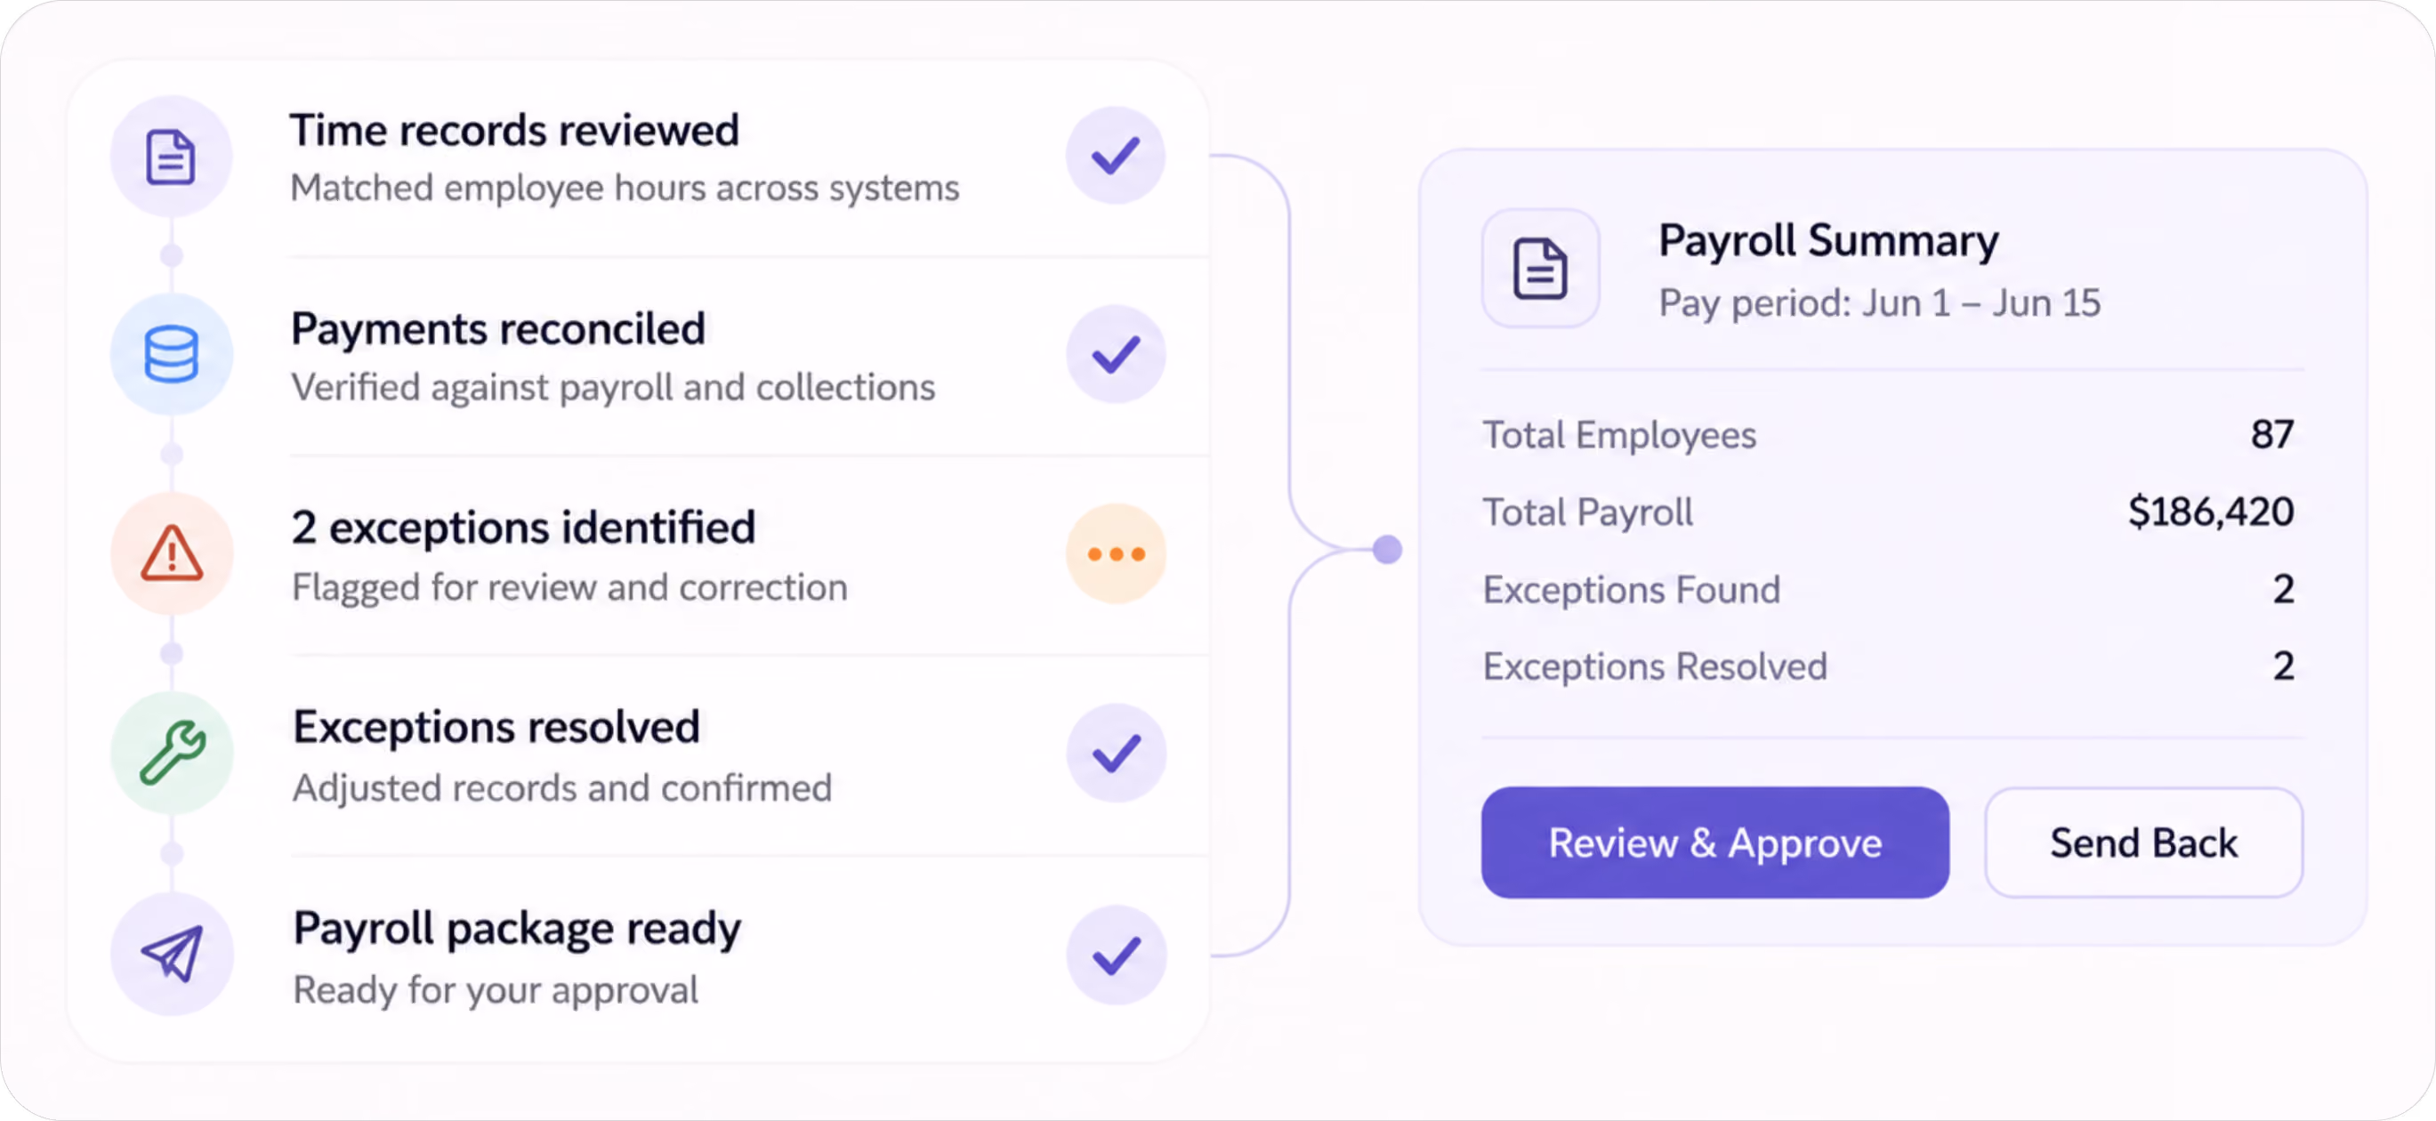Click the $186,420 amount
This screenshot has height=1121, width=2436.
[x=2211, y=512]
